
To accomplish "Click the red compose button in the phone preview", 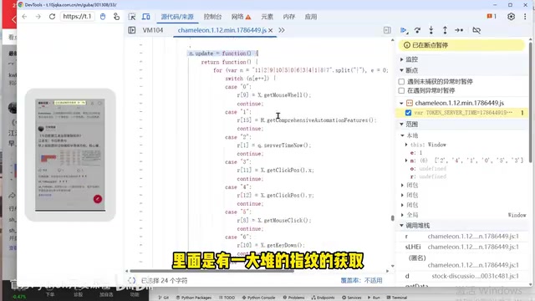I will [98, 199].
